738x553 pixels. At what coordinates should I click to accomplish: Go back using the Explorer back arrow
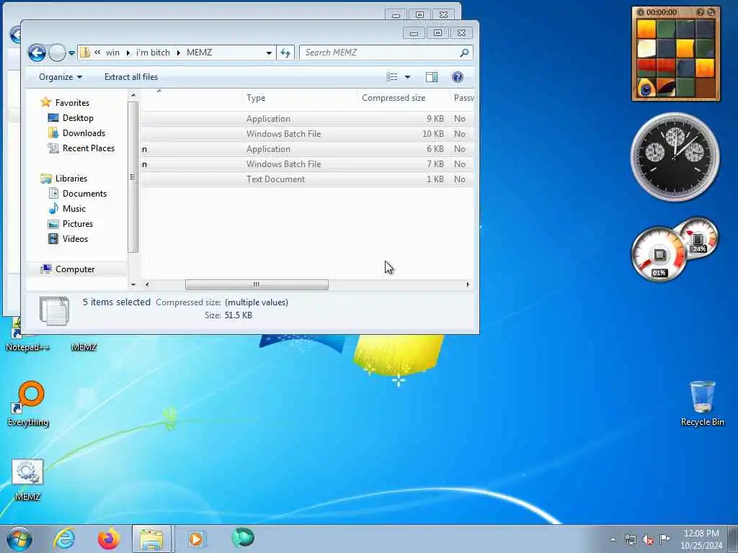(x=37, y=53)
